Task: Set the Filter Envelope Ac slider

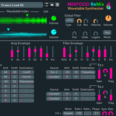Action: point(76,52)
